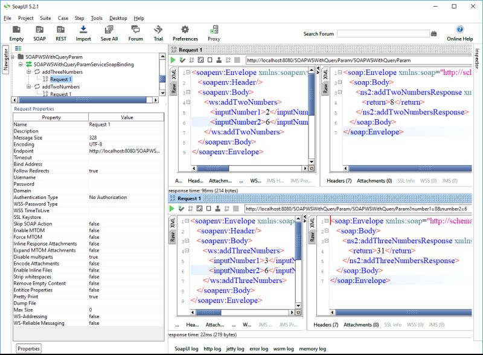Open the Tools menu
483x355 pixels.
(x=97, y=18)
